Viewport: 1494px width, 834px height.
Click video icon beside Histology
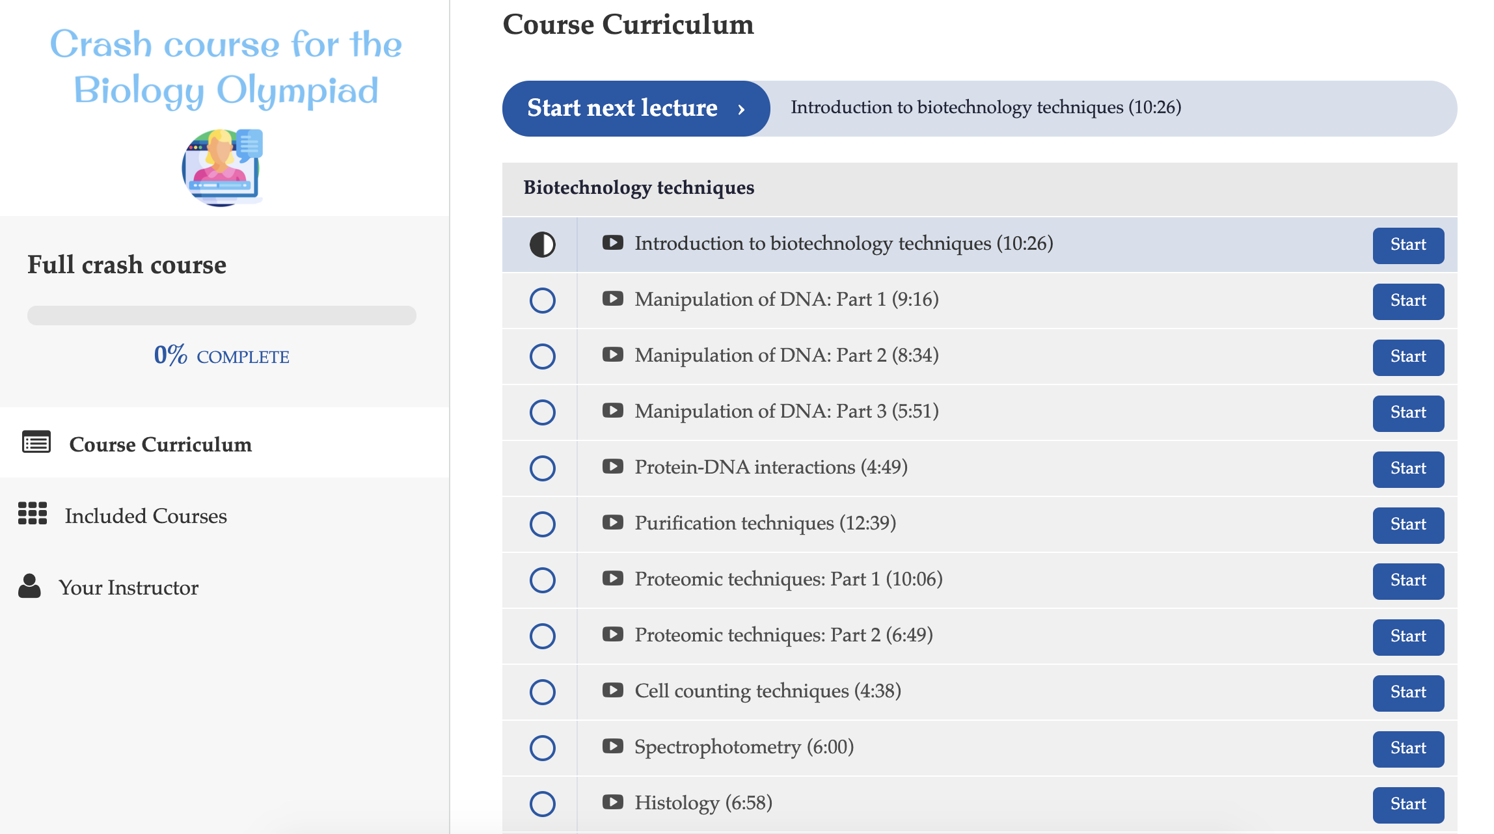(x=612, y=802)
